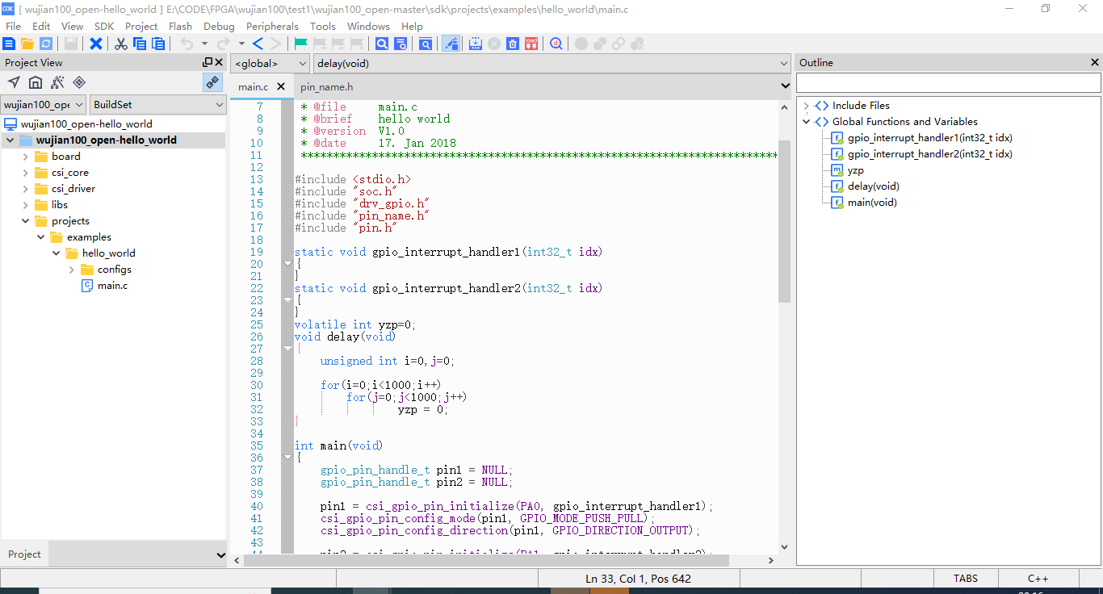Click the red 'load' toolbar icon
1103x594 pixels.
tap(531, 44)
